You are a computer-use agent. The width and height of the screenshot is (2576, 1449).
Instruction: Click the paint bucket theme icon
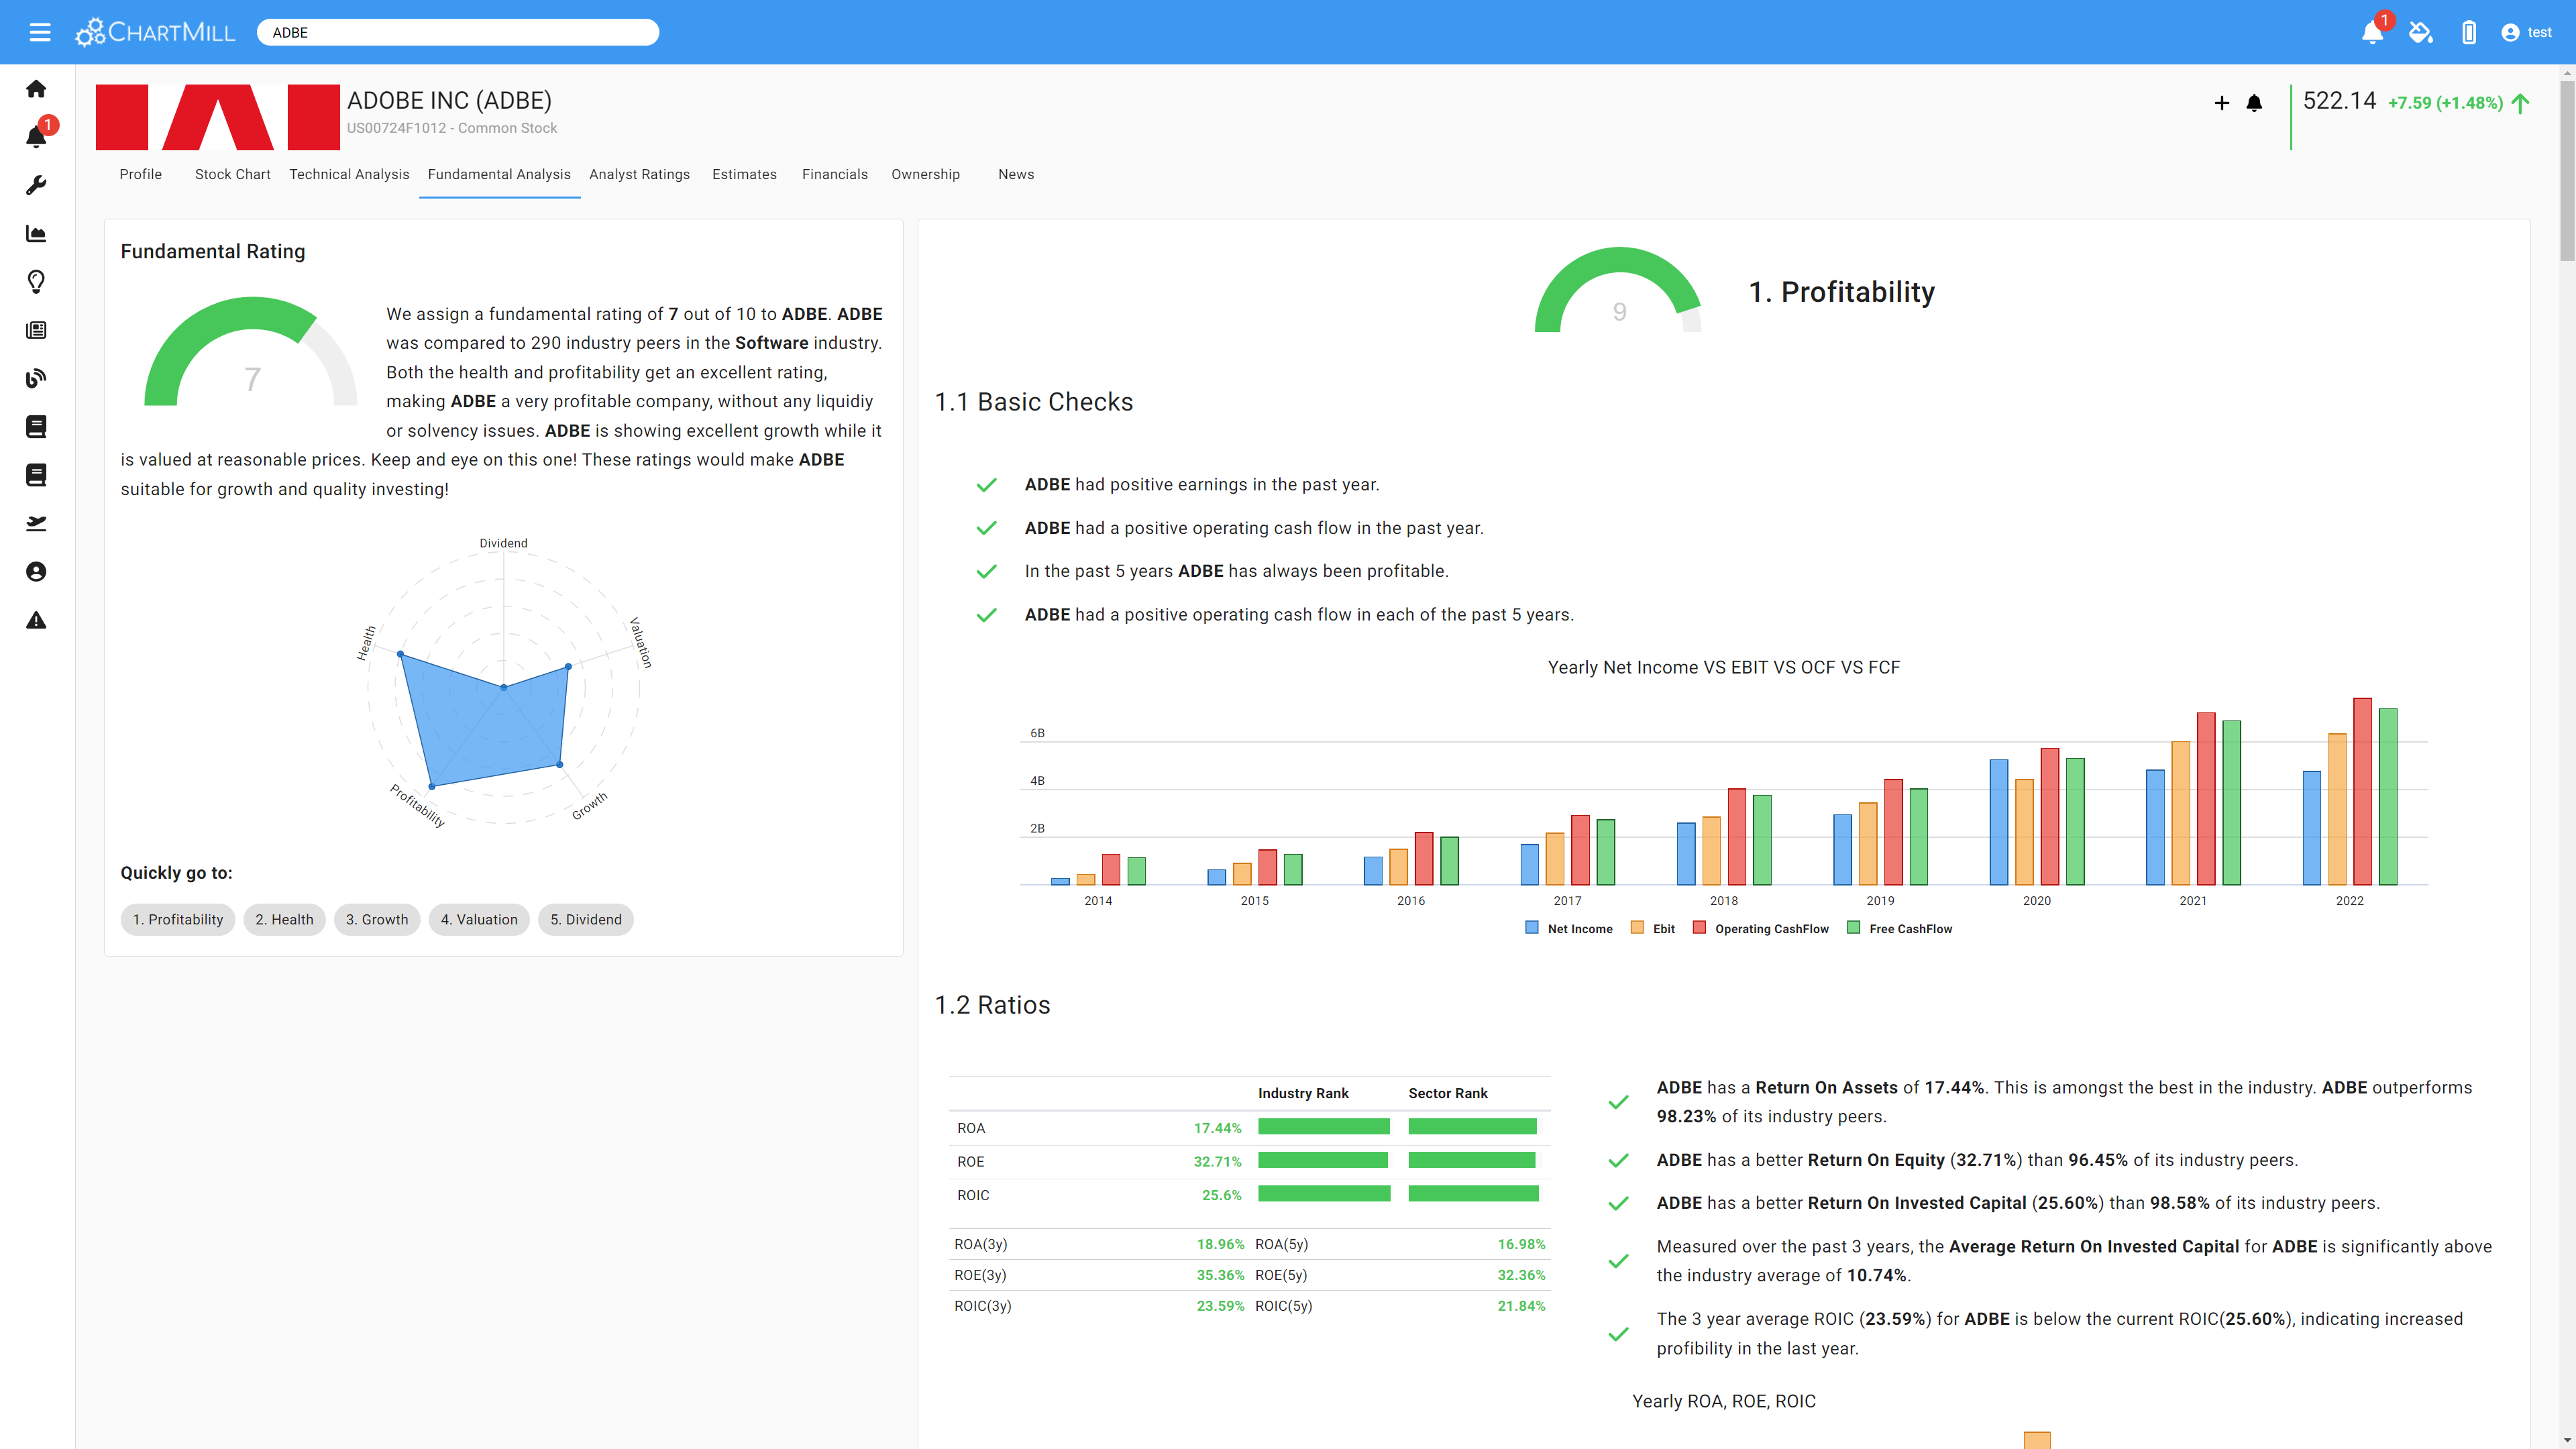coord(2420,32)
